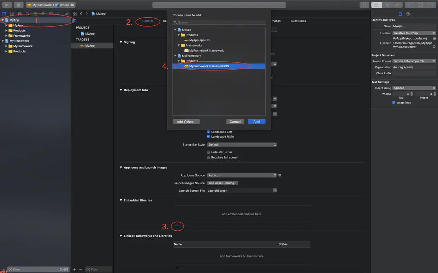
Task: Enable the Hide status bar checkbox
Action: pos(208,152)
